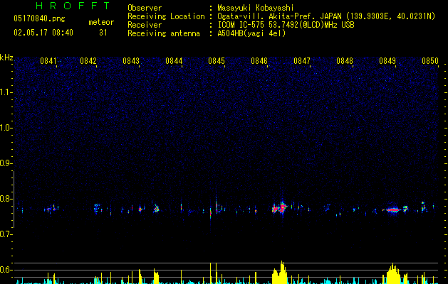448x284 pixels.
Task: Click the 0844 time marker
Action: pyautogui.click(x=174, y=60)
